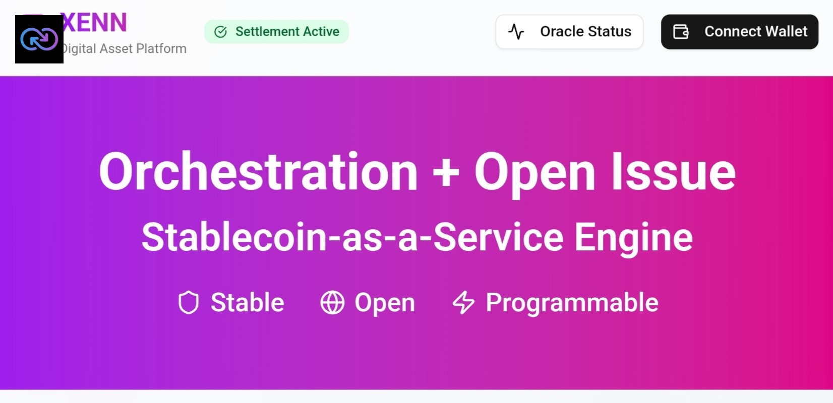Select the Stable feature label

pyautogui.click(x=247, y=302)
